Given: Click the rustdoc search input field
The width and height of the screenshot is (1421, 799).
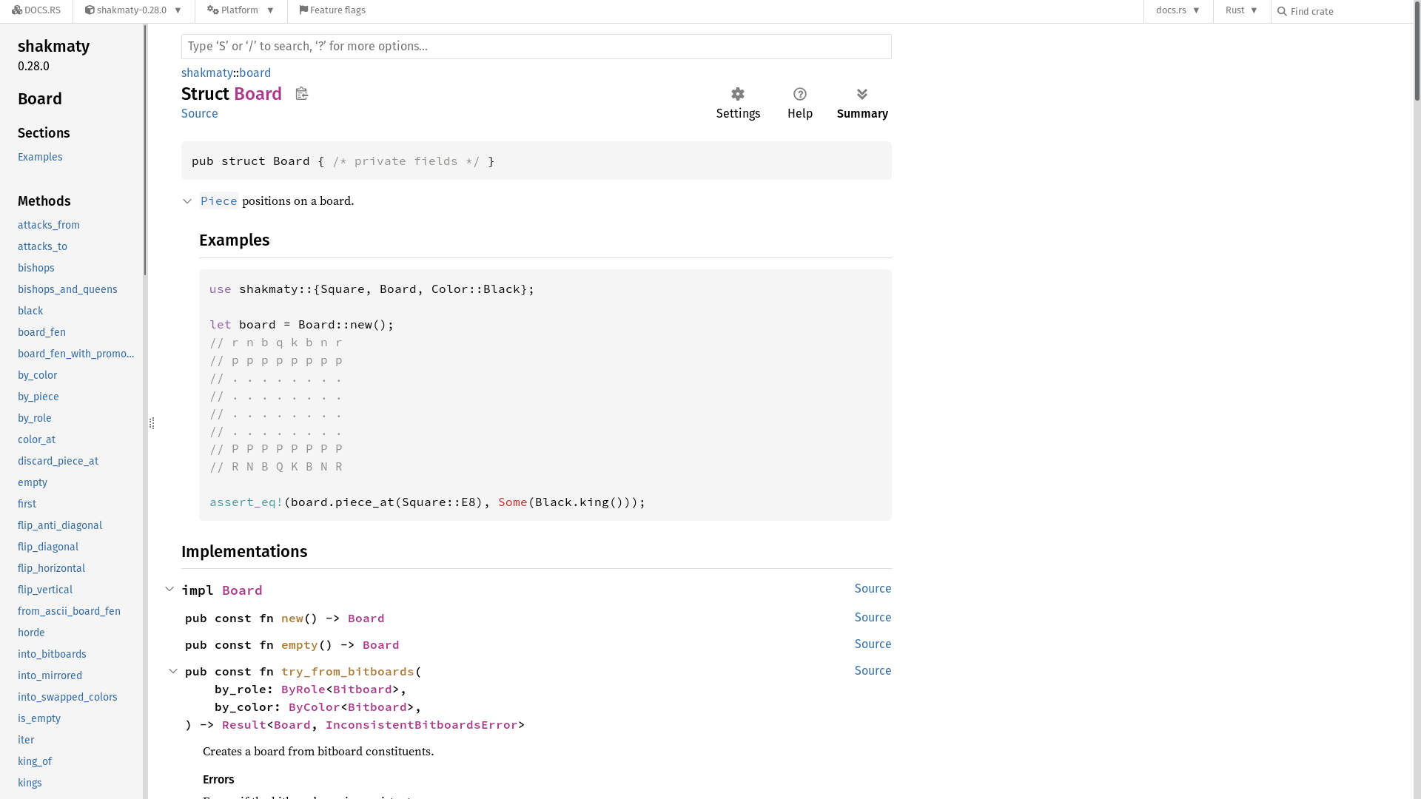Looking at the screenshot, I should click(x=536, y=47).
